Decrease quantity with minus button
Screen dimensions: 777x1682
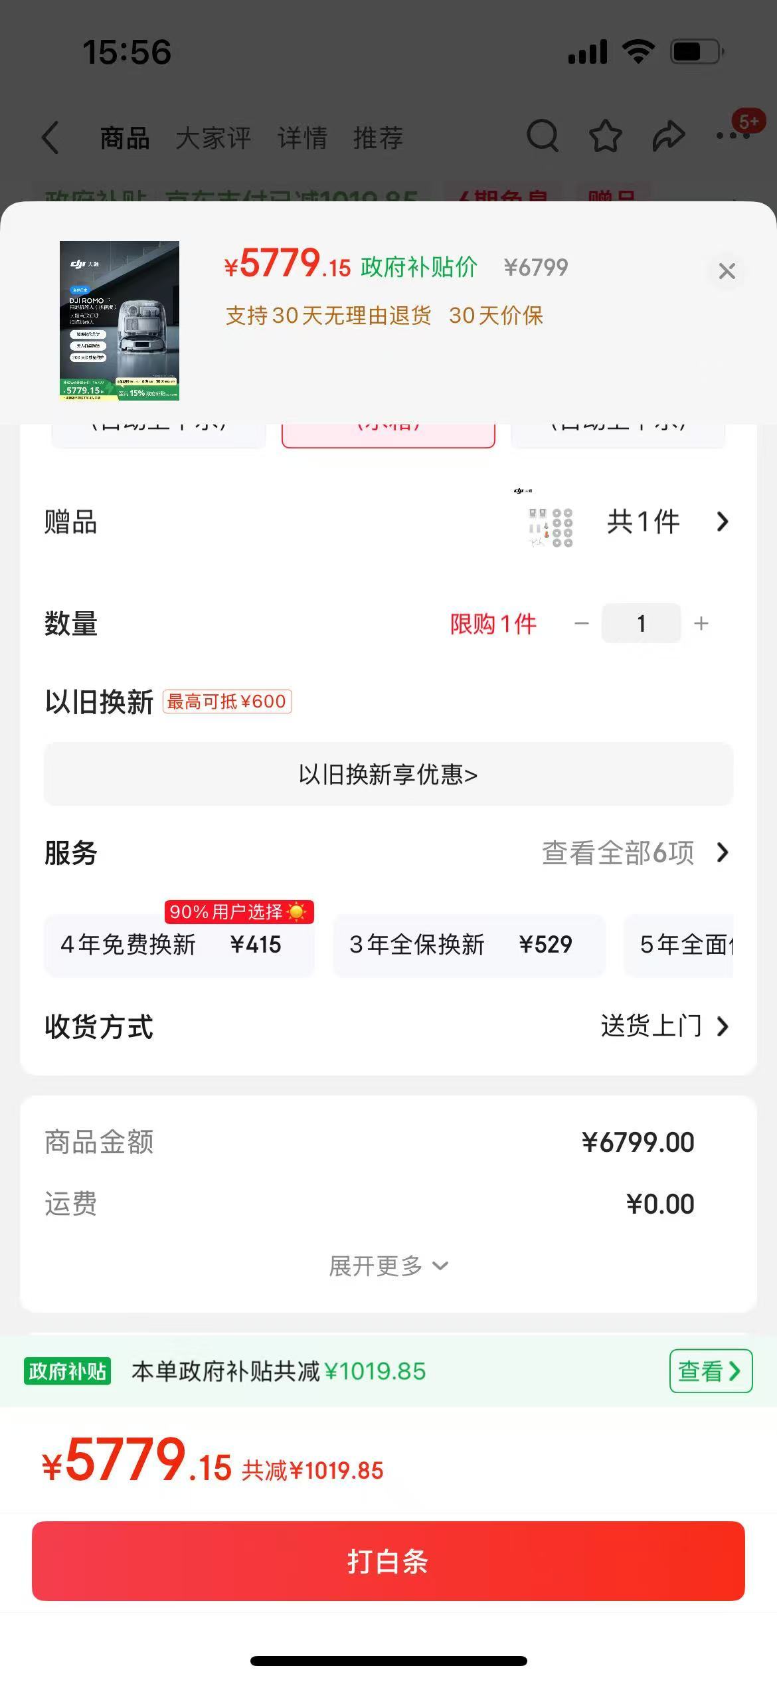point(582,623)
